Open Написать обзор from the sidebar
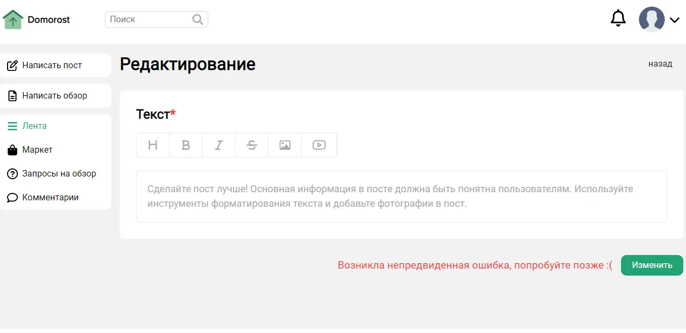Viewport: 686px width, 333px height. [54, 96]
